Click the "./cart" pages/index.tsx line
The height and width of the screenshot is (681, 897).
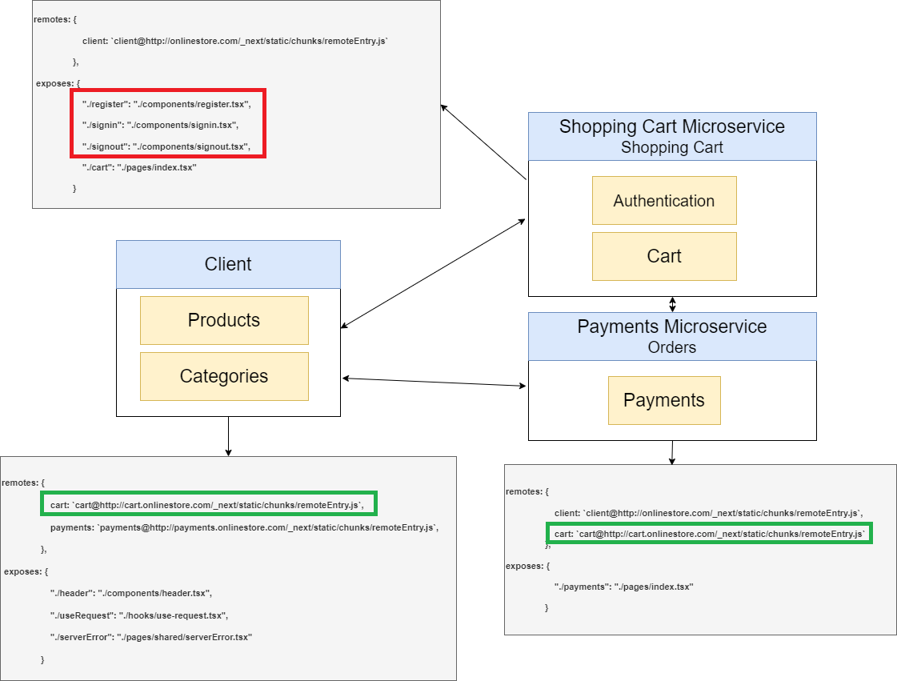pyautogui.click(x=139, y=167)
